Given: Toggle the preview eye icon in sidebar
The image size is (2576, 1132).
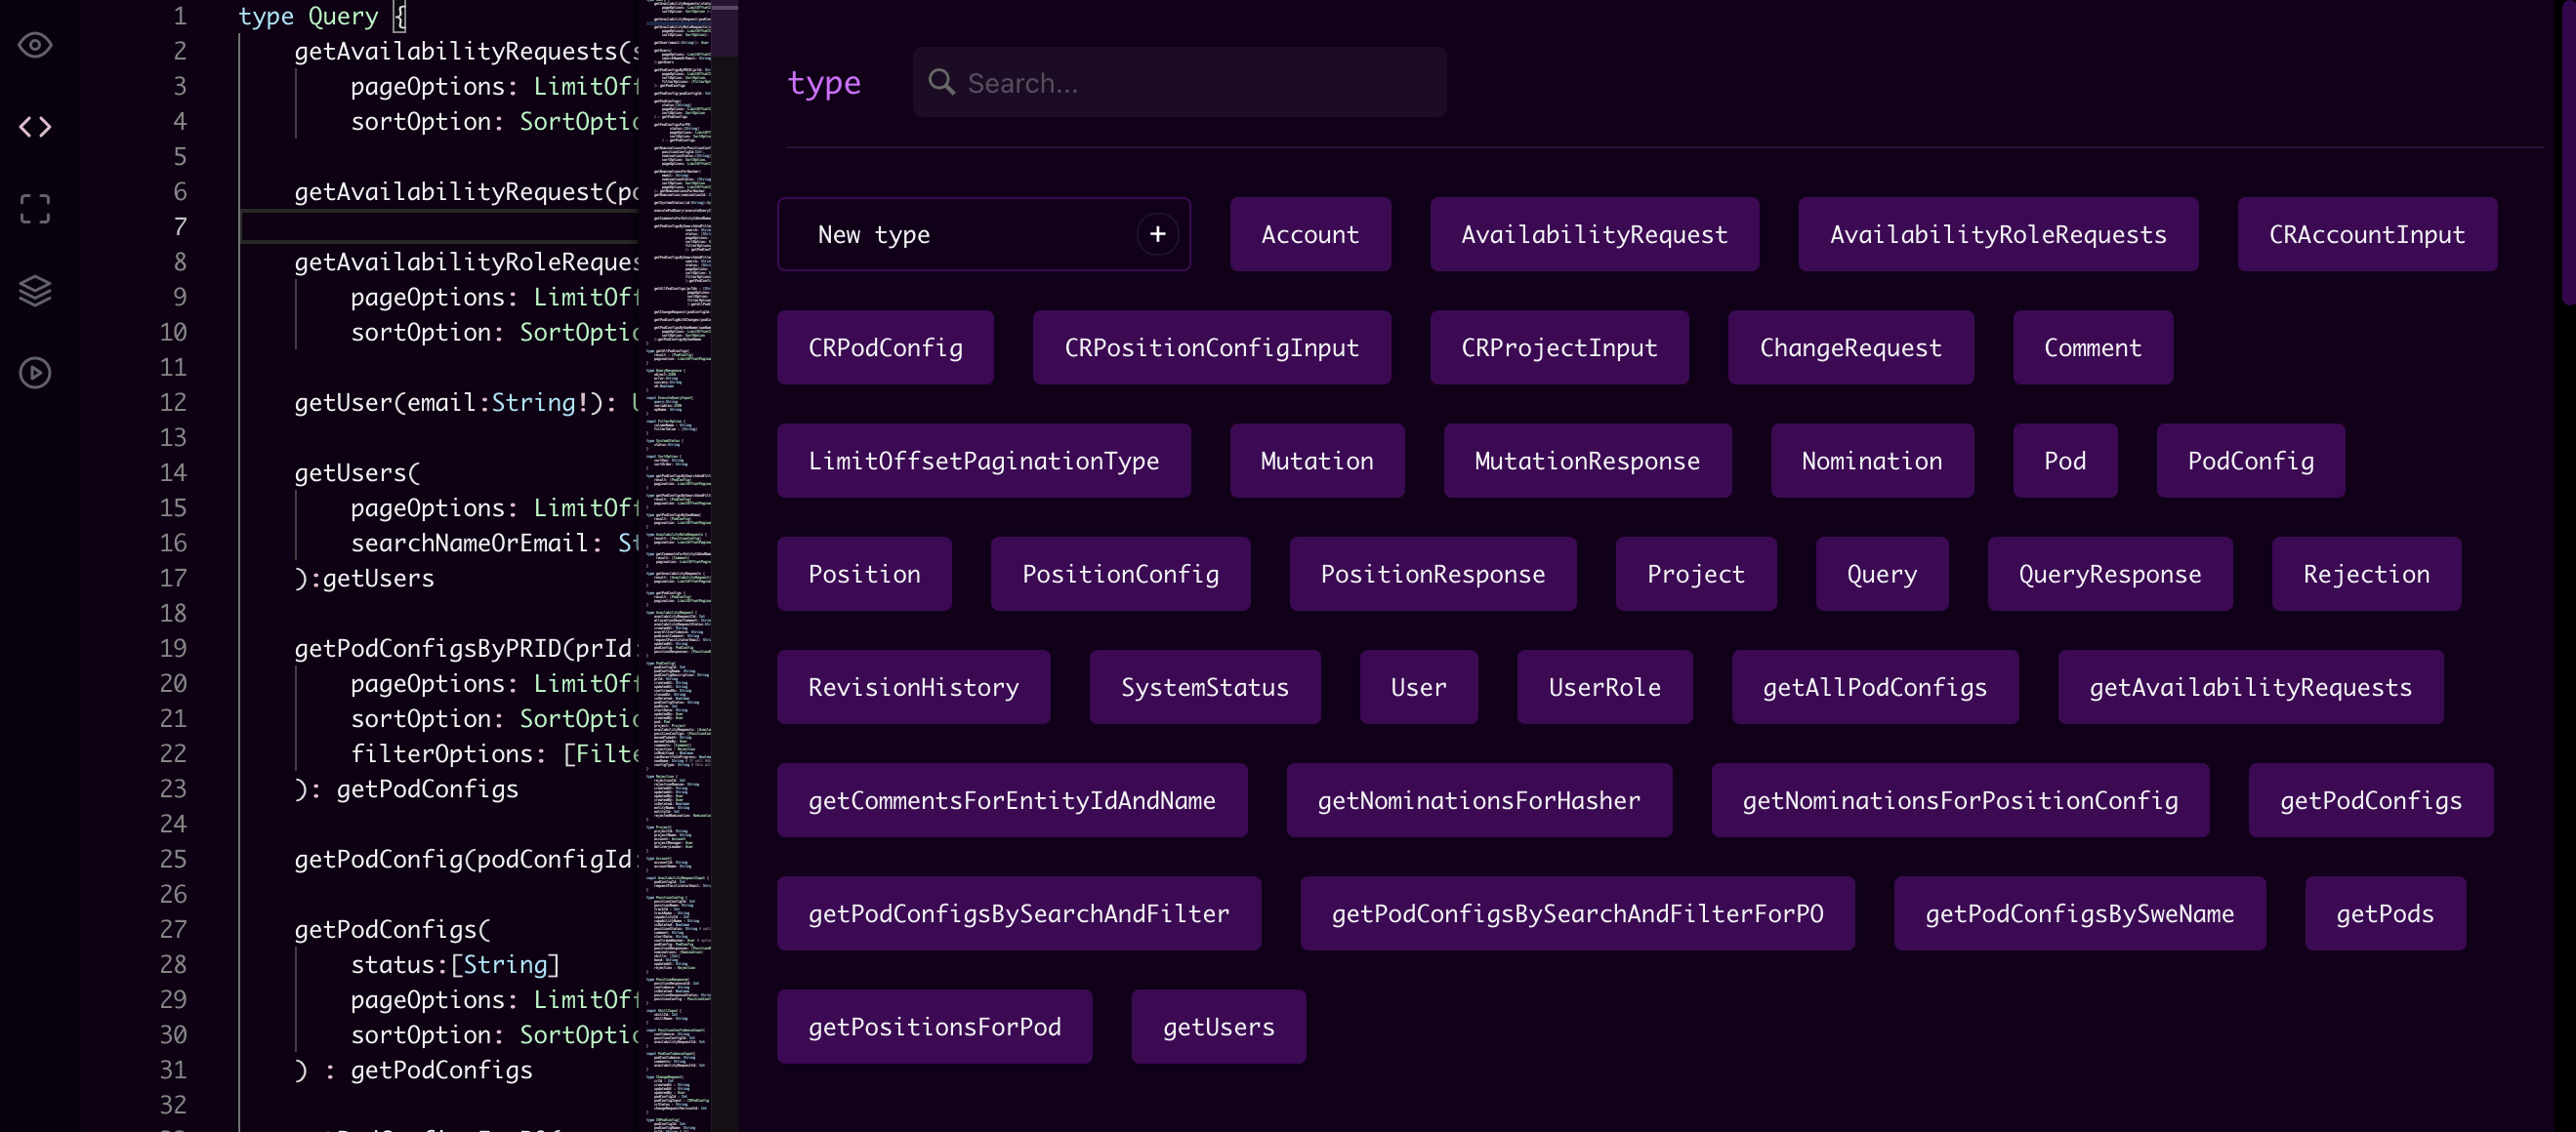Looking at the screenshot, I should pos(35,45).
